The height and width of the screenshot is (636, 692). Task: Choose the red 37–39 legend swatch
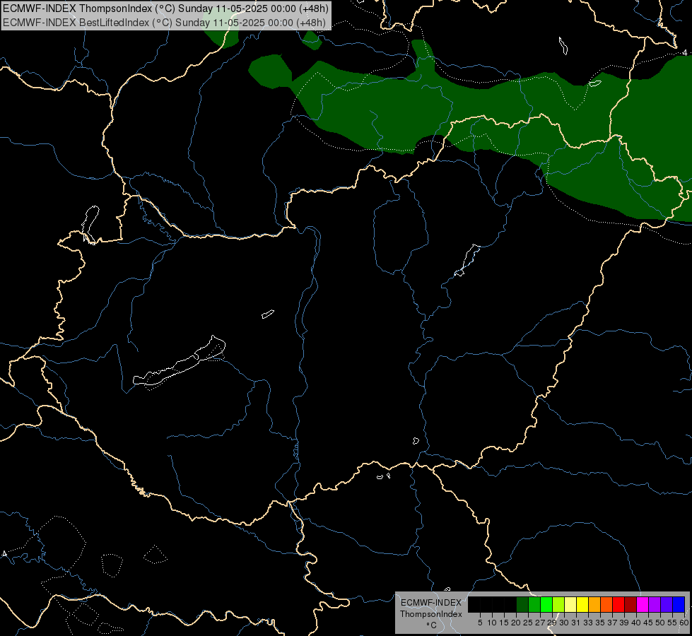coord(618,604)
